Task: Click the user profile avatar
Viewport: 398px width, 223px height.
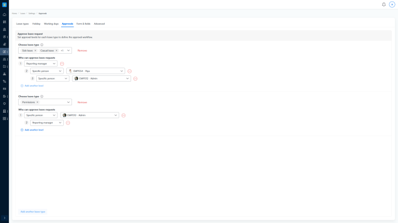Action: (x=392, y=4)
